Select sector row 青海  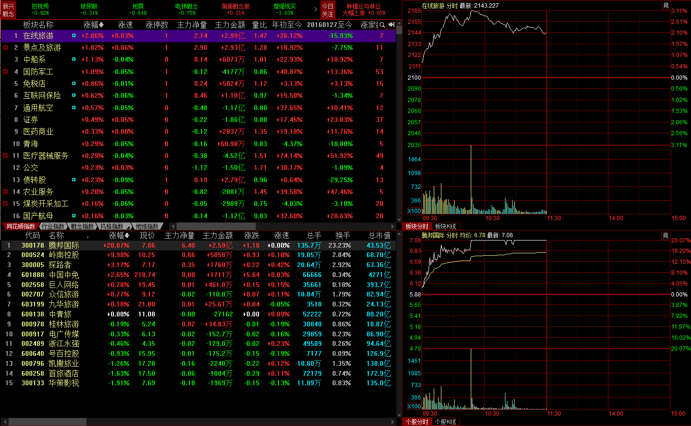click(x=198, y=144)
